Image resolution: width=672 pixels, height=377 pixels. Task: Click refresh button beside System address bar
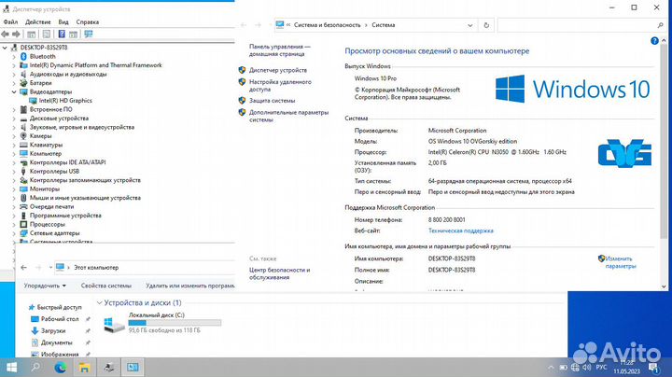click(486, 25)
